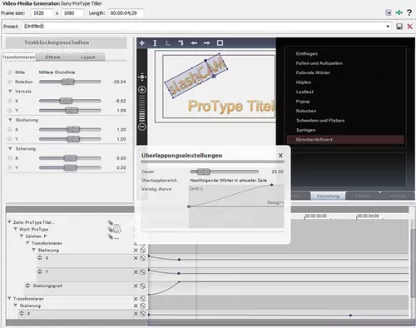Disable the Deckungsgrad row with circle-slash icon
This screenshot has width=416, height=328.
point(142,286)
